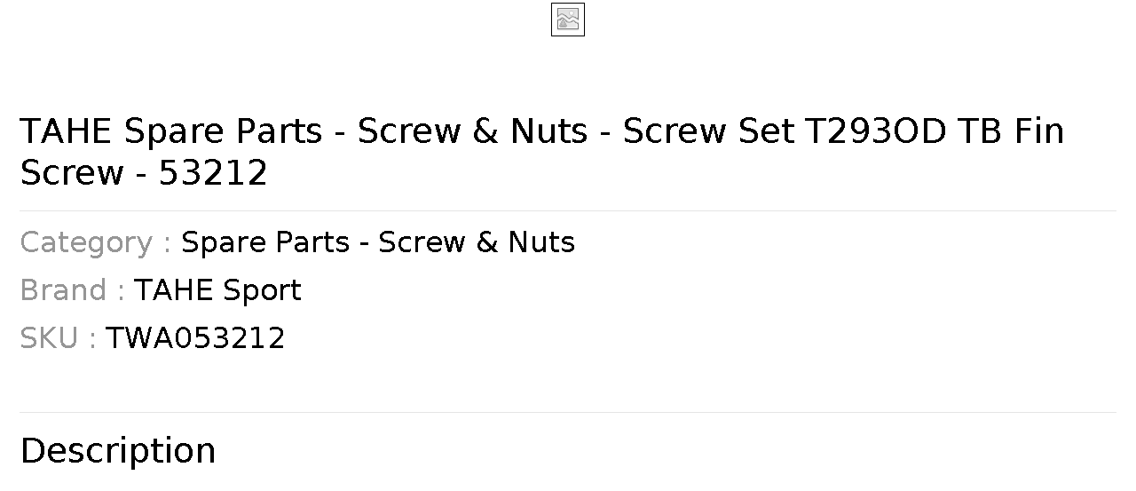The height and width of the screenshot is (491, 1136).
Task: Open the TAHE Sport brand link
Action: (x=217, y=290)
